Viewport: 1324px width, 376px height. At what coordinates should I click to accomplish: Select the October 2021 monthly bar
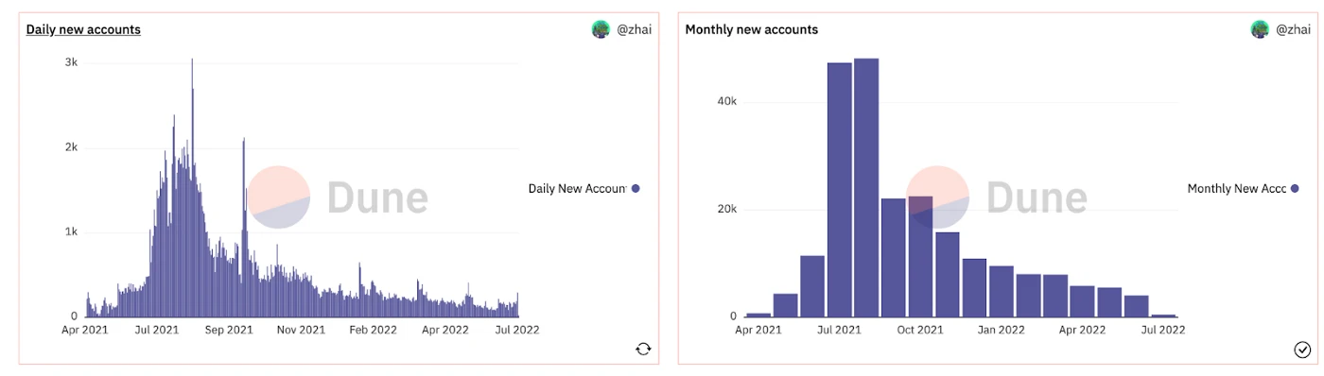point(920,256)
